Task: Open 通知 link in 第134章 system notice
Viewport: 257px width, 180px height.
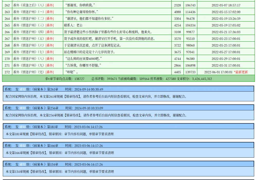Action: coord(22,164)
